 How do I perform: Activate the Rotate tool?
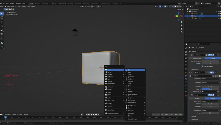2,26
